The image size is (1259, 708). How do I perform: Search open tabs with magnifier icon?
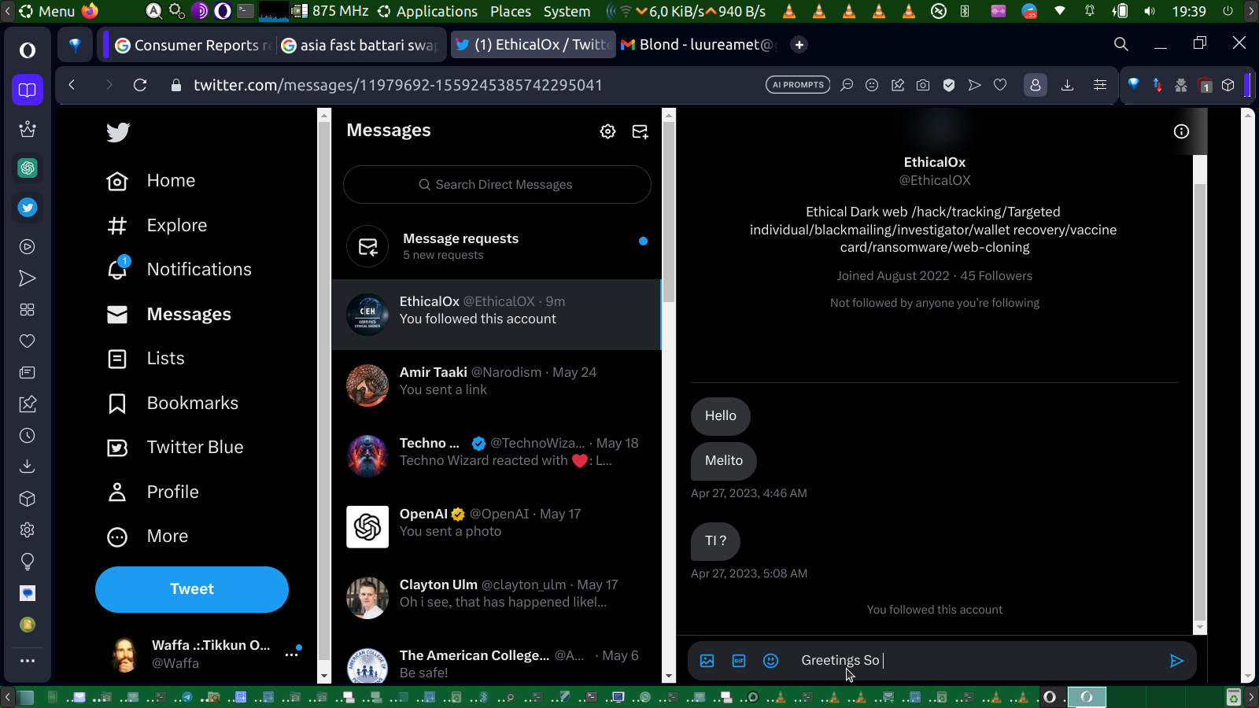[x=1121, y=45]
